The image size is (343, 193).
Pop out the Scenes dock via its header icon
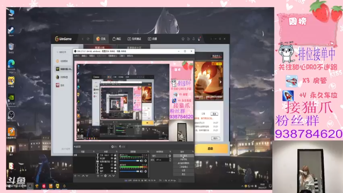click(x=94, y=152)
